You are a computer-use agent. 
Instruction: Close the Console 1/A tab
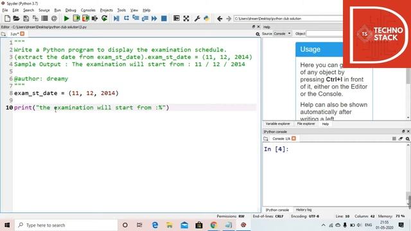[294, 139]
